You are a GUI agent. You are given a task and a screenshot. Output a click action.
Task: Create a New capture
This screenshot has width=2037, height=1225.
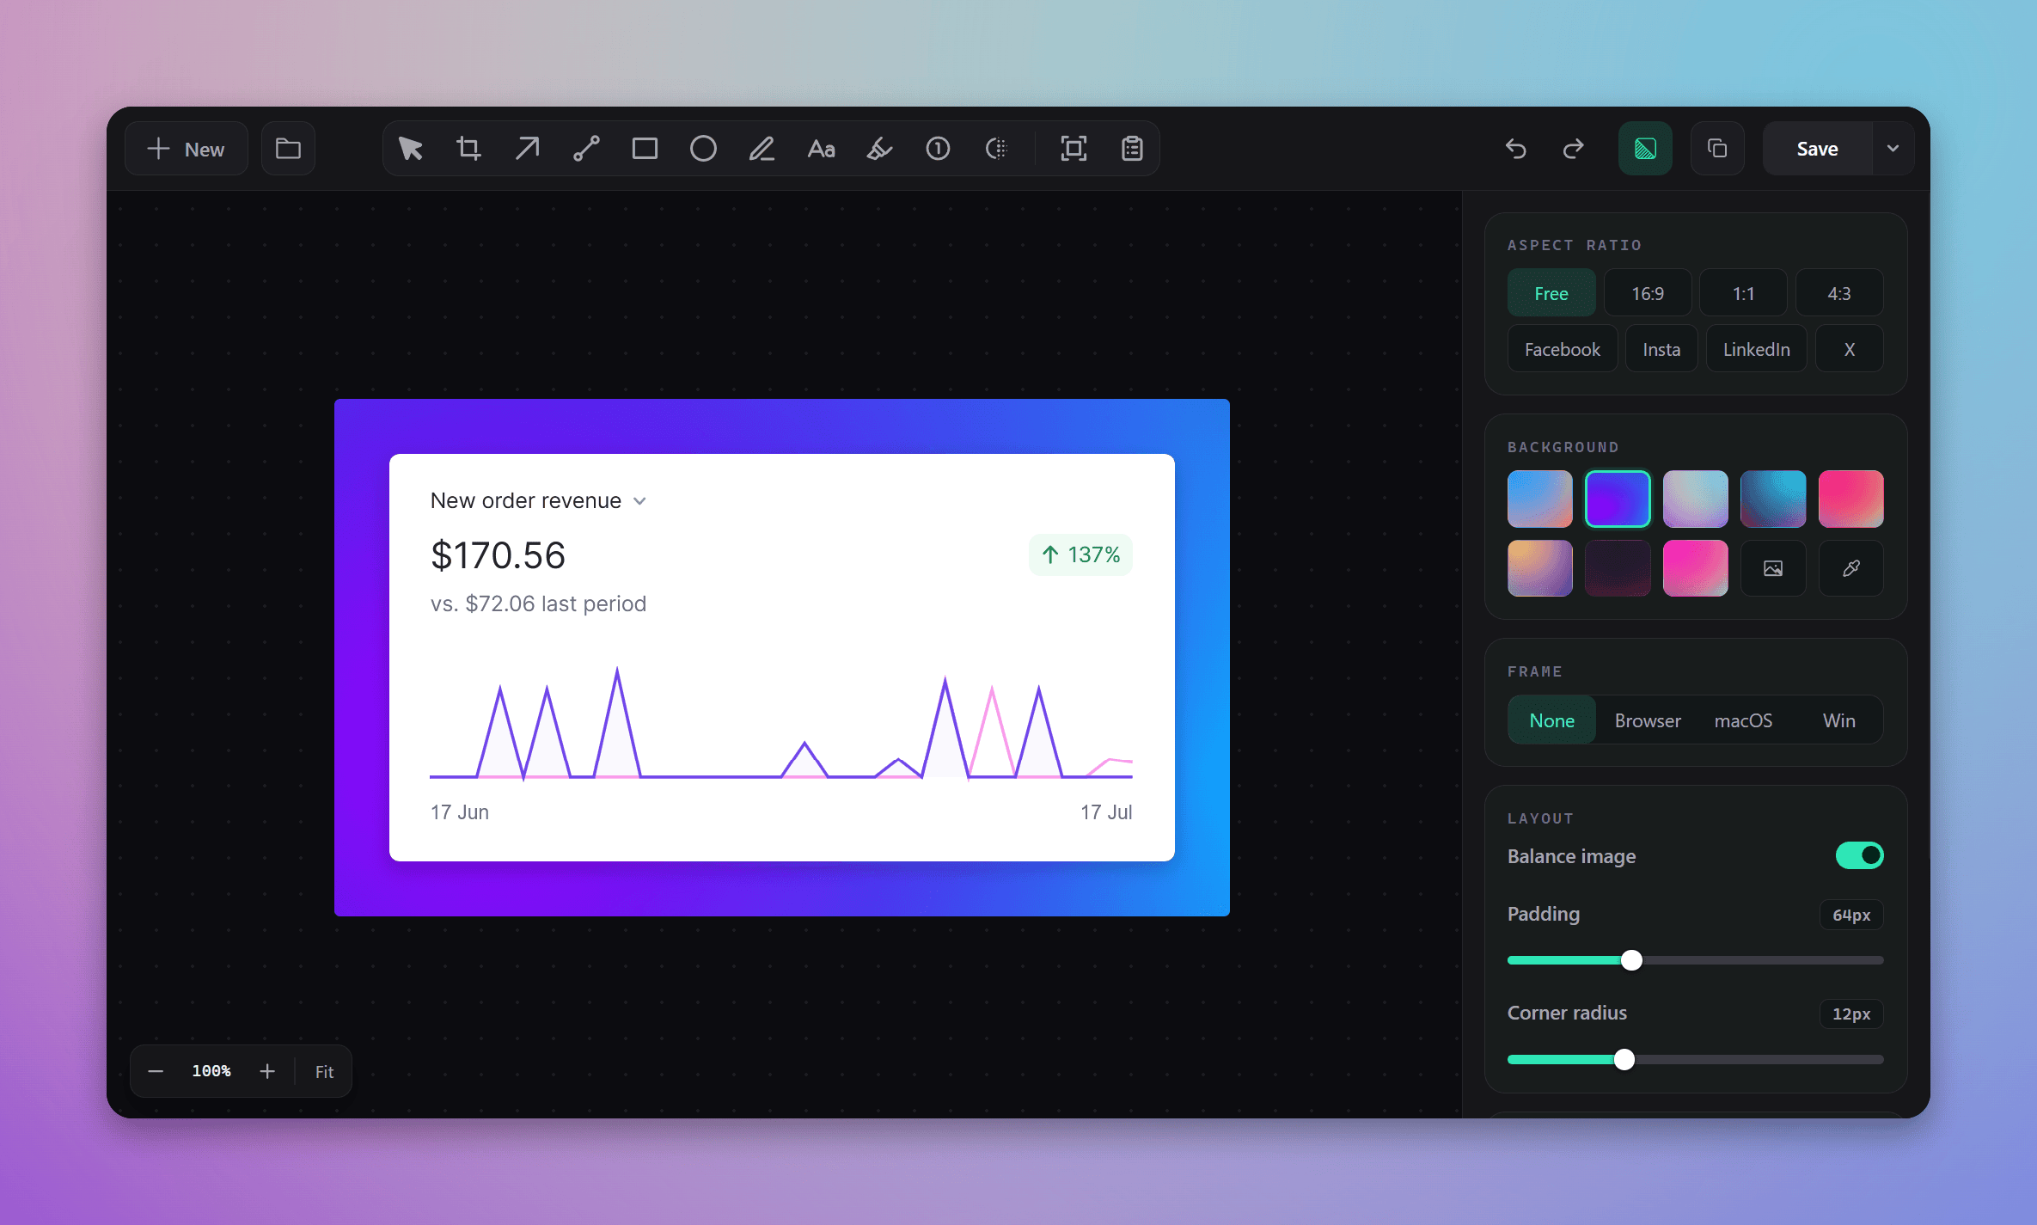coord(187,149)
